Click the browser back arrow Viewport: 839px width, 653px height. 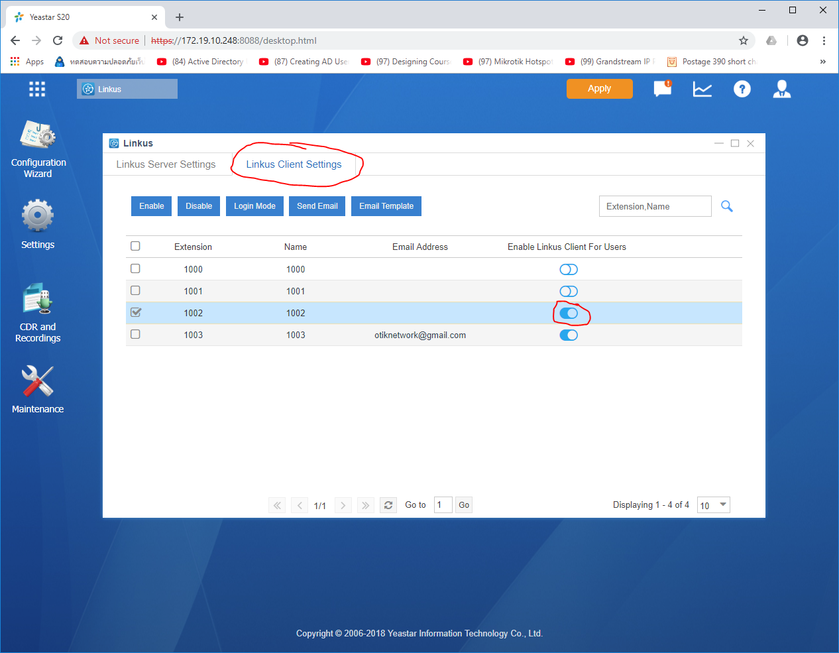tap(15, 40)
